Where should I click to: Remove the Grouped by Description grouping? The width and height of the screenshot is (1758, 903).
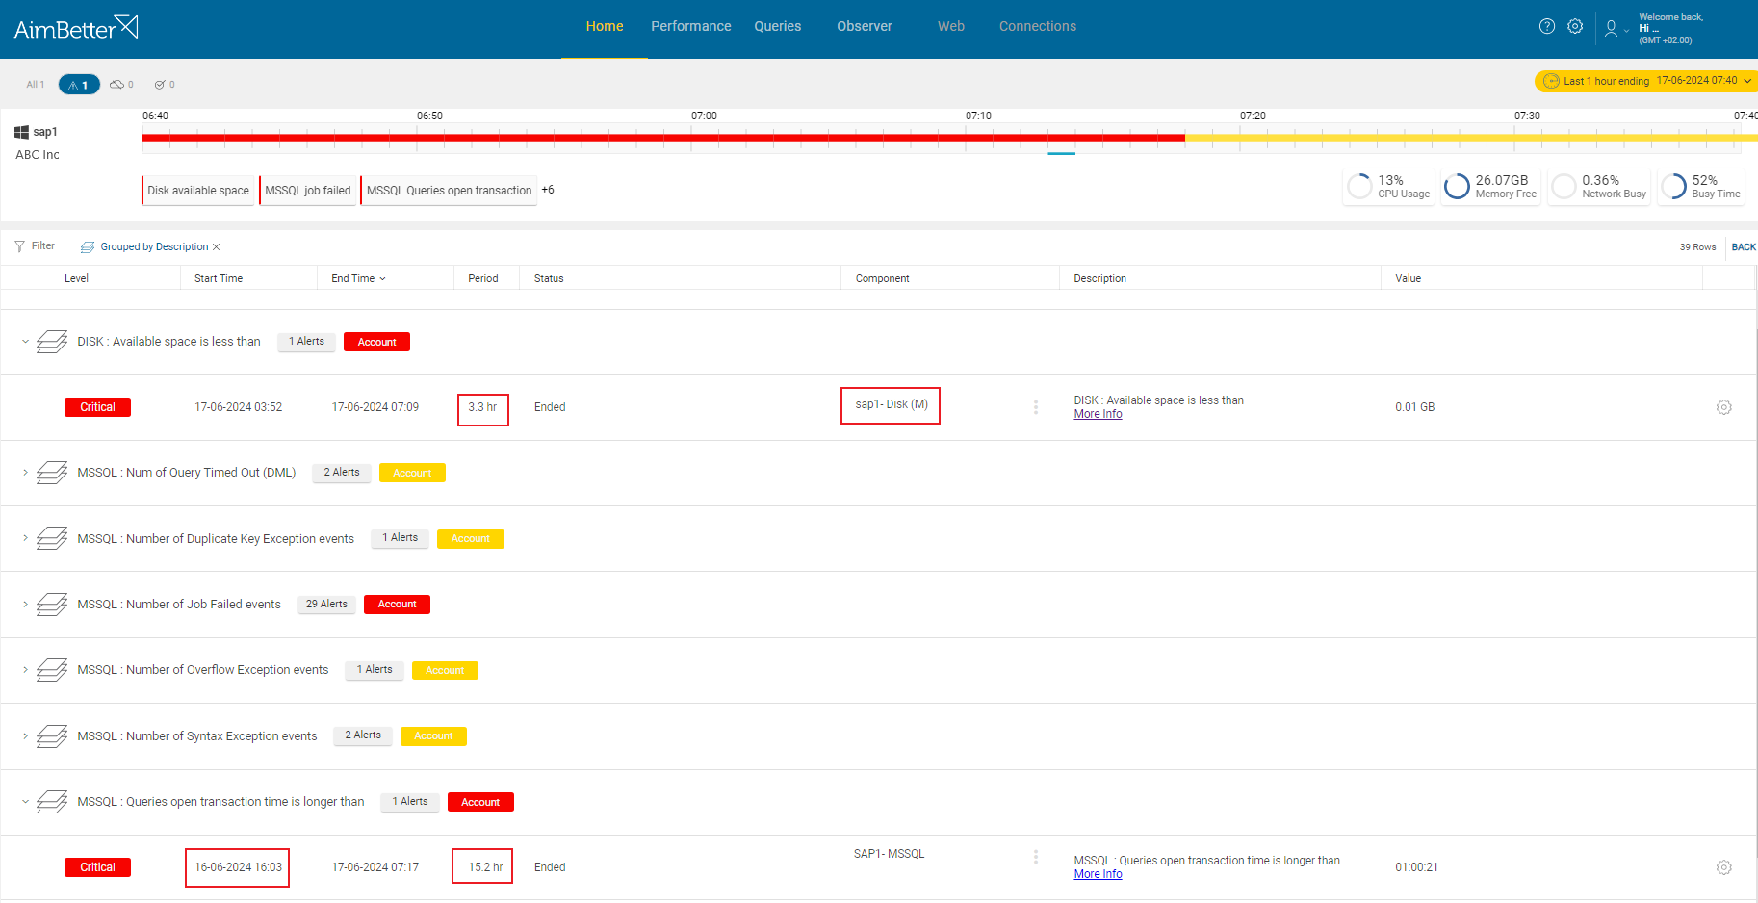[217, 247]
